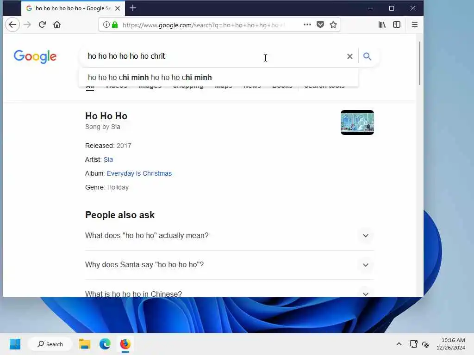474x355 pixels.
Task: Click the "Genre: Holiday" line
Action: (x=107, y=188)
